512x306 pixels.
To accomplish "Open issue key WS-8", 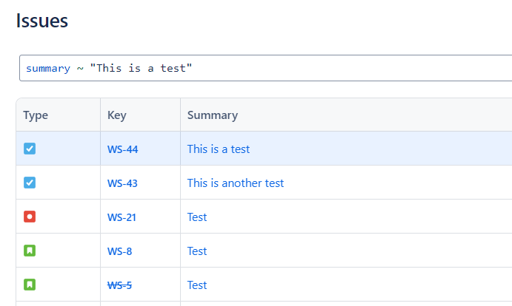I will coord(119,251).
